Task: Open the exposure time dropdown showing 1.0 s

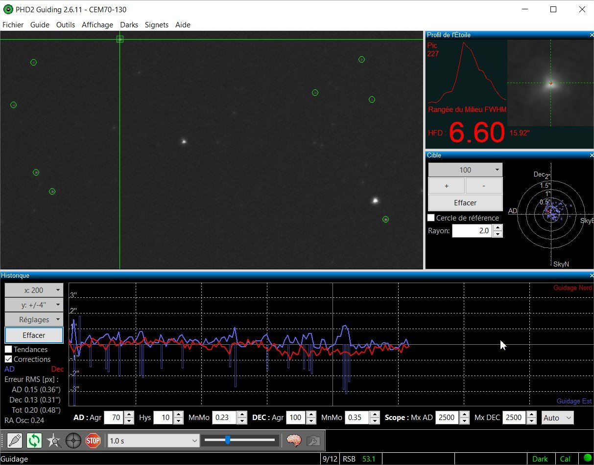Action: click(x=152, y=441)
